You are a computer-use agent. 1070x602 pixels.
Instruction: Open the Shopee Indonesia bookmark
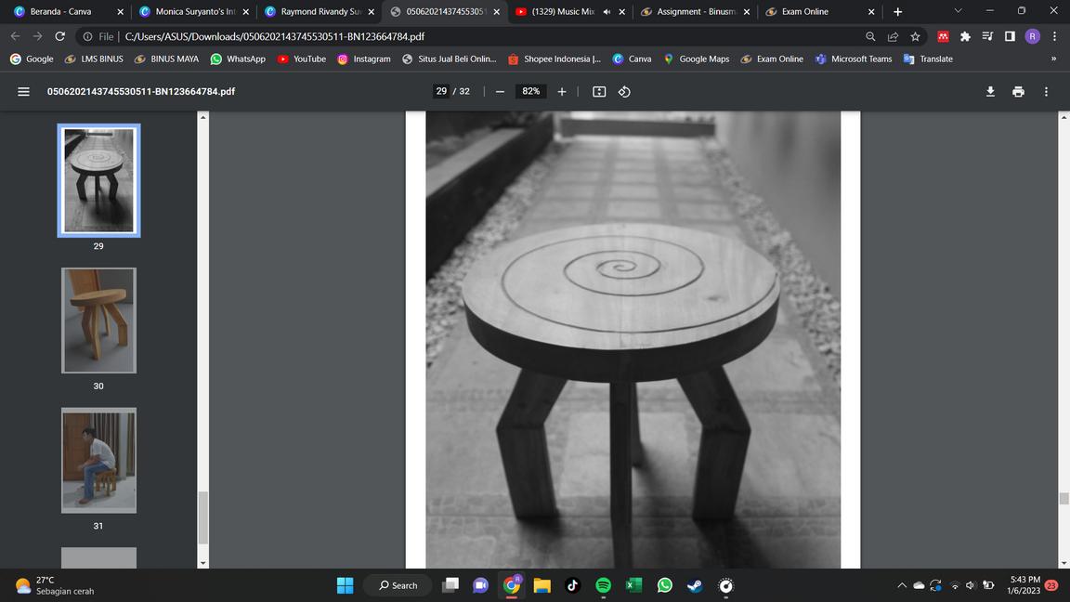[x=555, y=59]
